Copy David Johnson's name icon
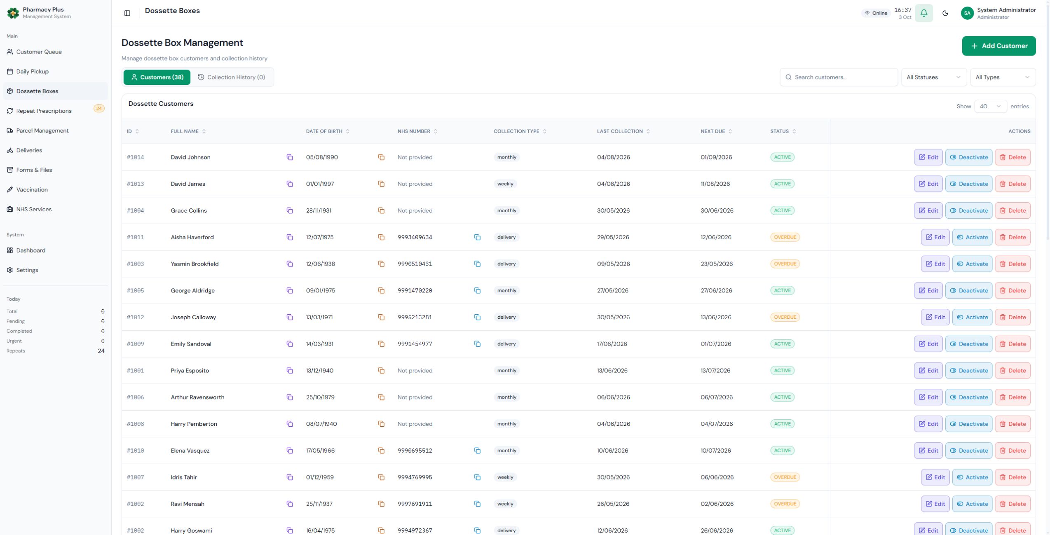Screen dimensions: 1050x535 point(290,157)
